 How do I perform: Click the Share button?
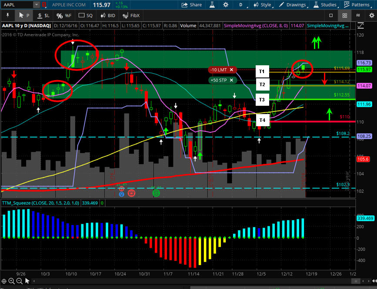click(x=192, y=5)
